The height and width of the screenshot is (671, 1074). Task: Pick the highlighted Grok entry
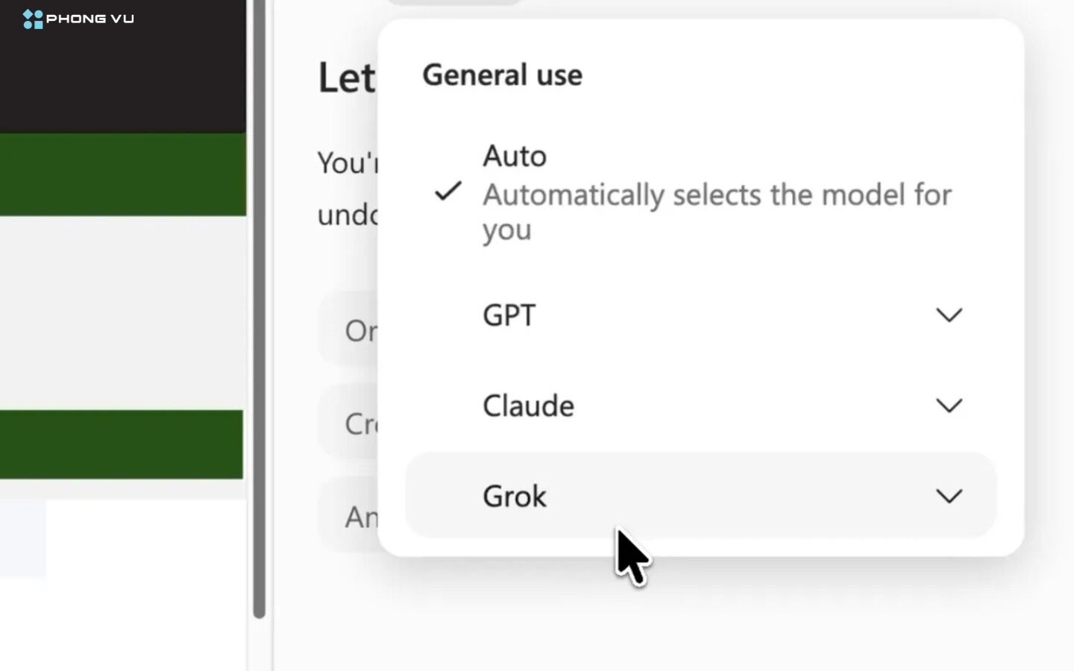[x=700, y=496]
